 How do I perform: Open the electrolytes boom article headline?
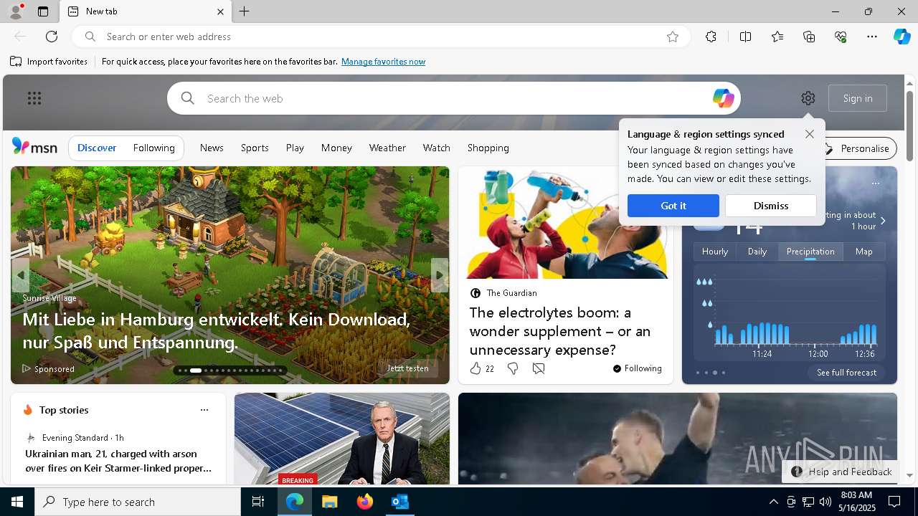click(x=560, y=331)
